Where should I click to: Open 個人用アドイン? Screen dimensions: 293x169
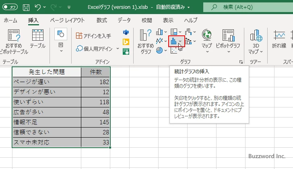tap(94, 49)
